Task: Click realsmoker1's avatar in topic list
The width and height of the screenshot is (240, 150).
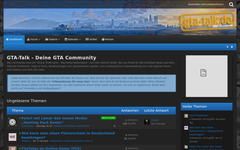Action: [12, 122]
